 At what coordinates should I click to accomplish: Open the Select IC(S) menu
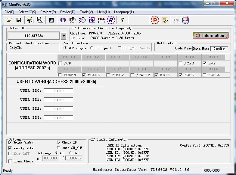27,12
